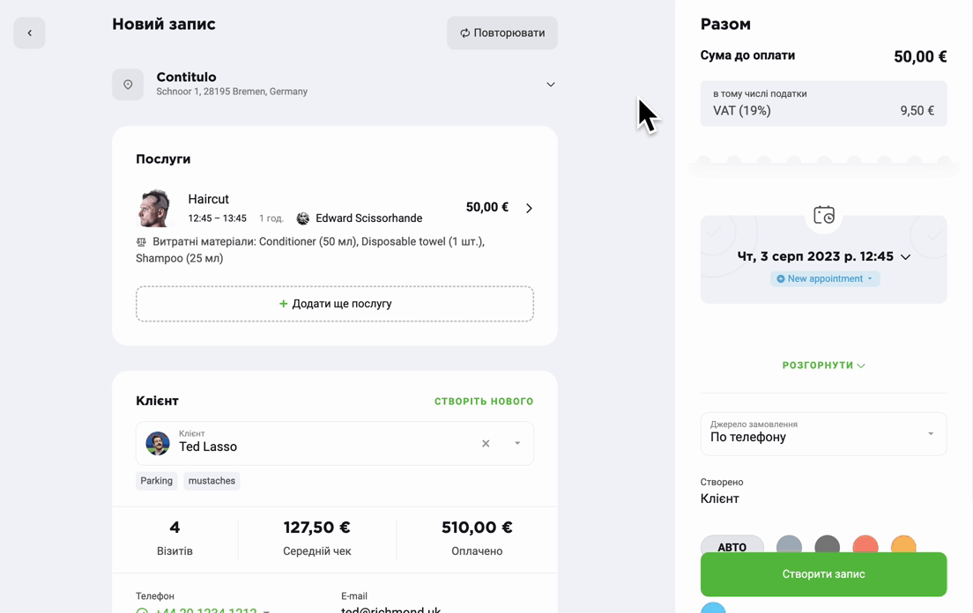Go back using the left arrow button
Image resolution: width=973 pixels, height=613 pixels.
[29, 33]
